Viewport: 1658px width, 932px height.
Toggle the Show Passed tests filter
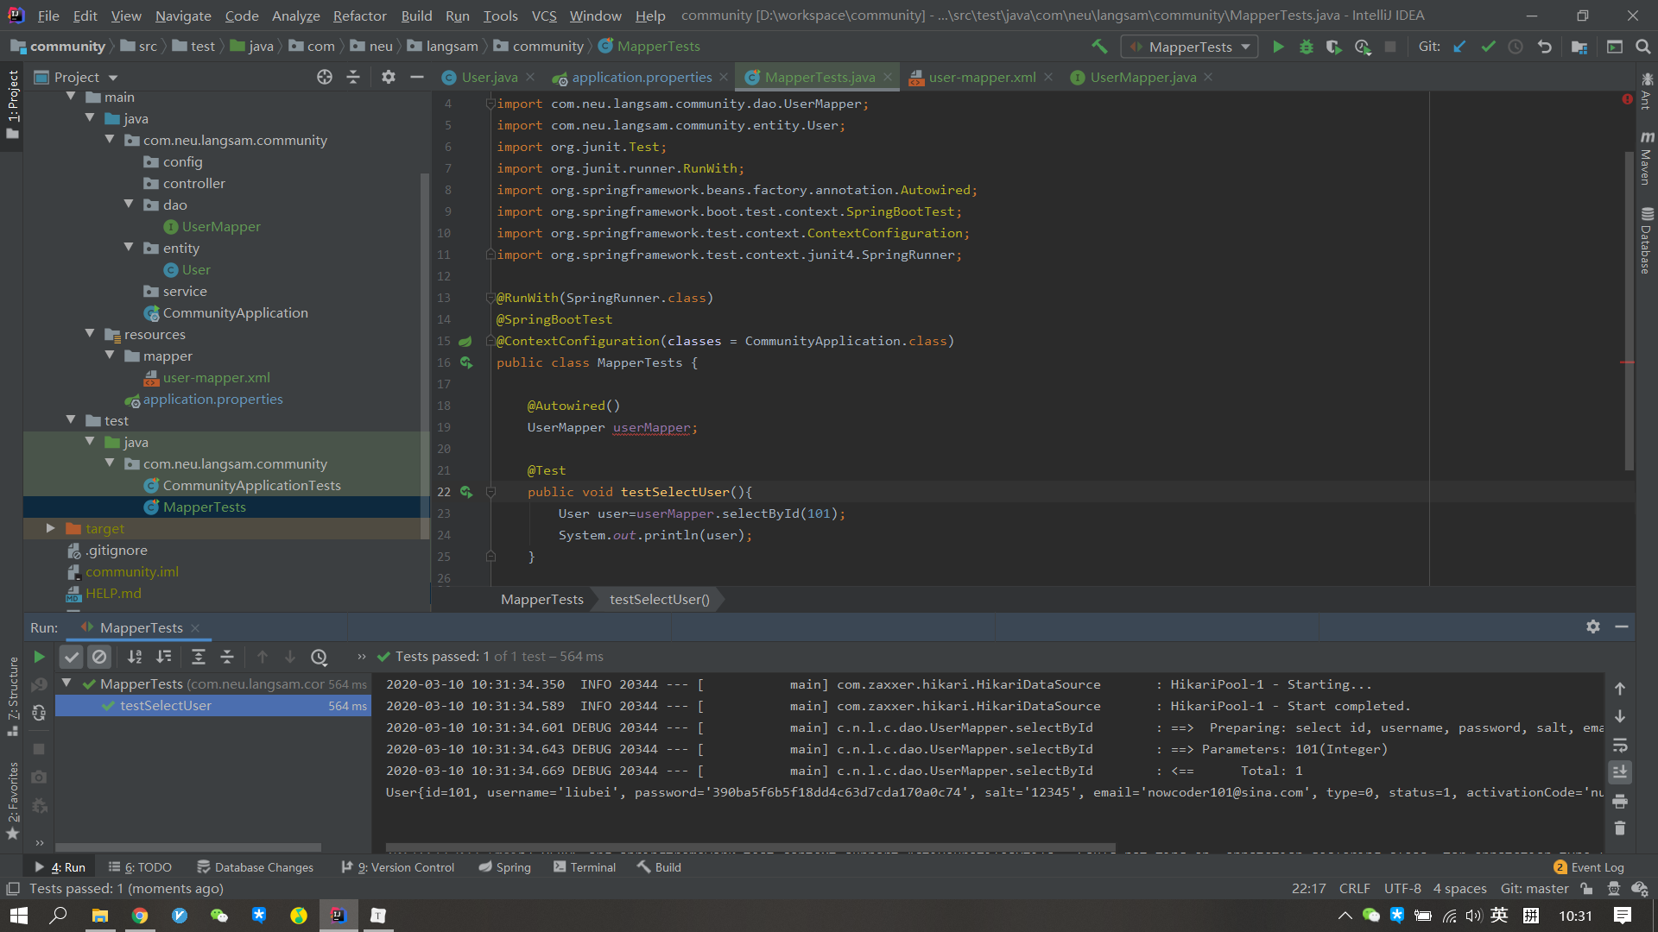click(x=72, y=657)
